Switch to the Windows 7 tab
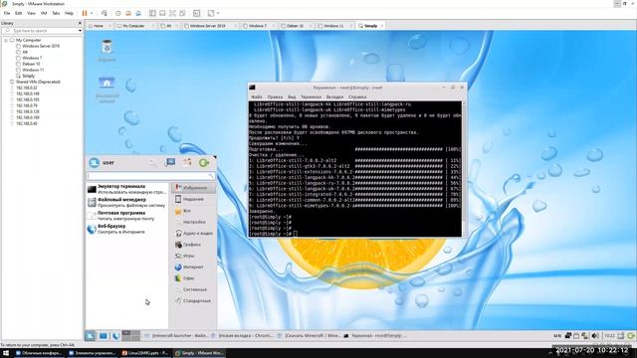Viewport: 637px width, 358px height. (258, 26)
